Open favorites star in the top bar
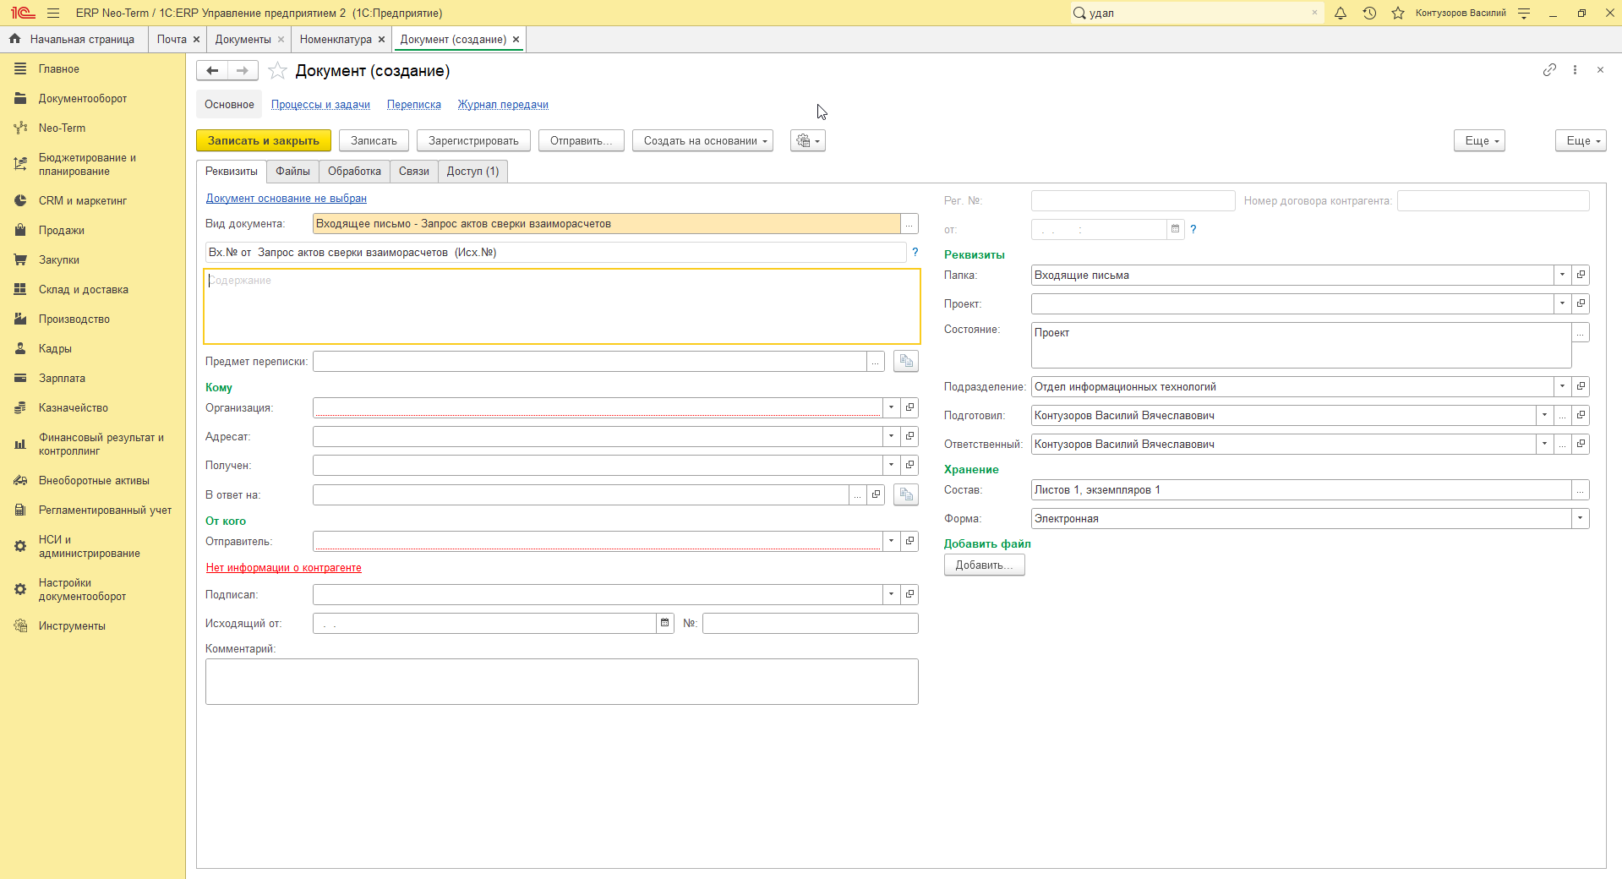 coord(1398,14)
